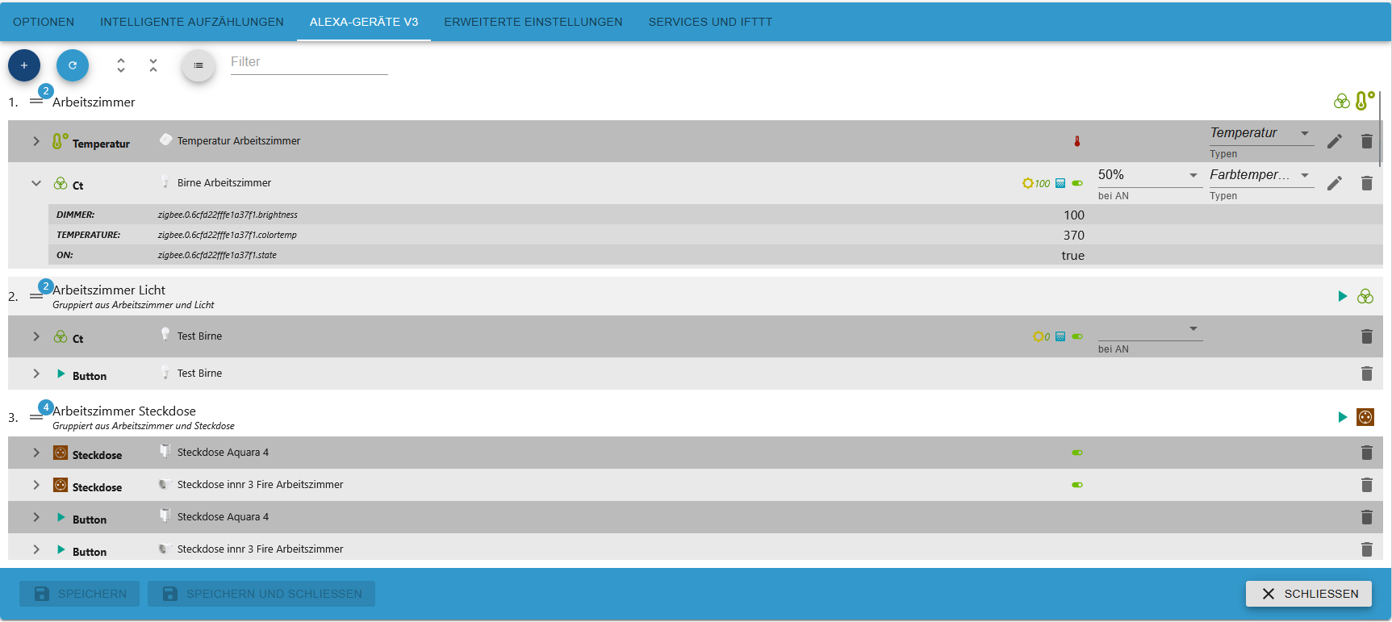The image size is (1392, 622).
Task: Toggle Steckdose innr 3 Fire socket switch
Action: (x=1077, y=485)
